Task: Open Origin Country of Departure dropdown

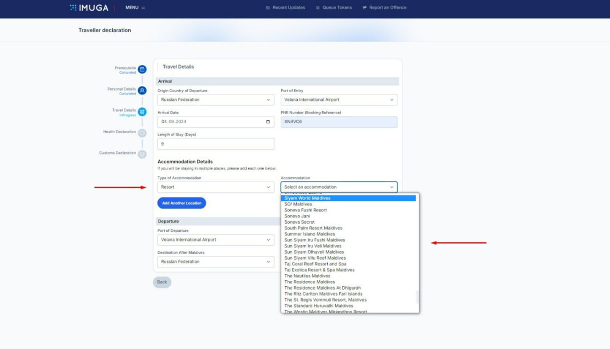Action: click(x=216, y=100)
